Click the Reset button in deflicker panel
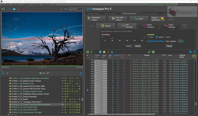 click(x=169, y=46)
